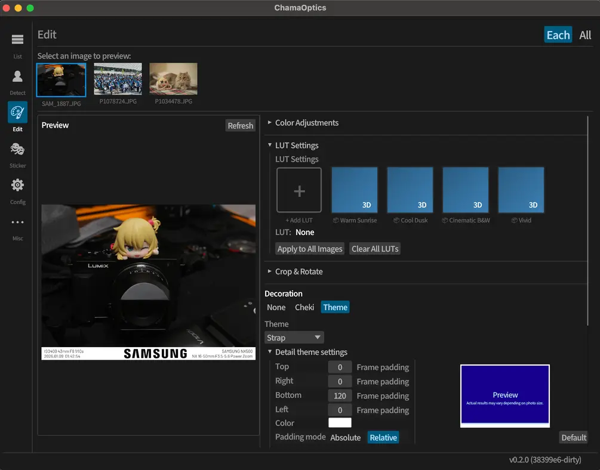Open the List view sidebar icon

[17, 40]
